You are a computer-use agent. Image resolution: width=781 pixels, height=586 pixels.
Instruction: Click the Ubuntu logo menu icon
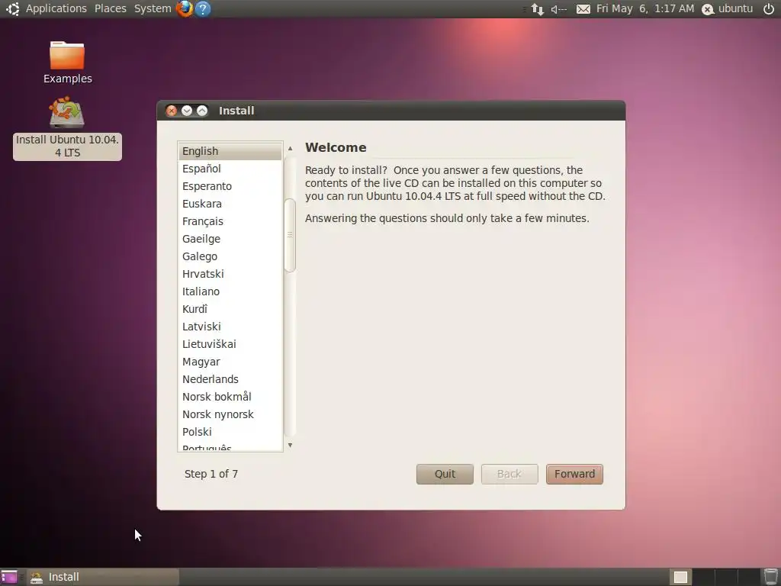point(12,8)
